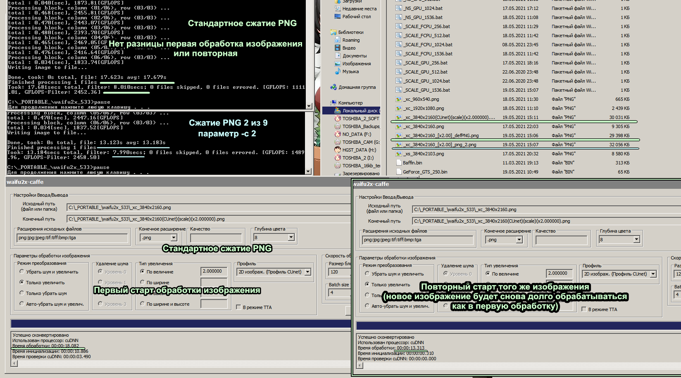Select Убрать шум и увеличить in left window

(22, 272)
